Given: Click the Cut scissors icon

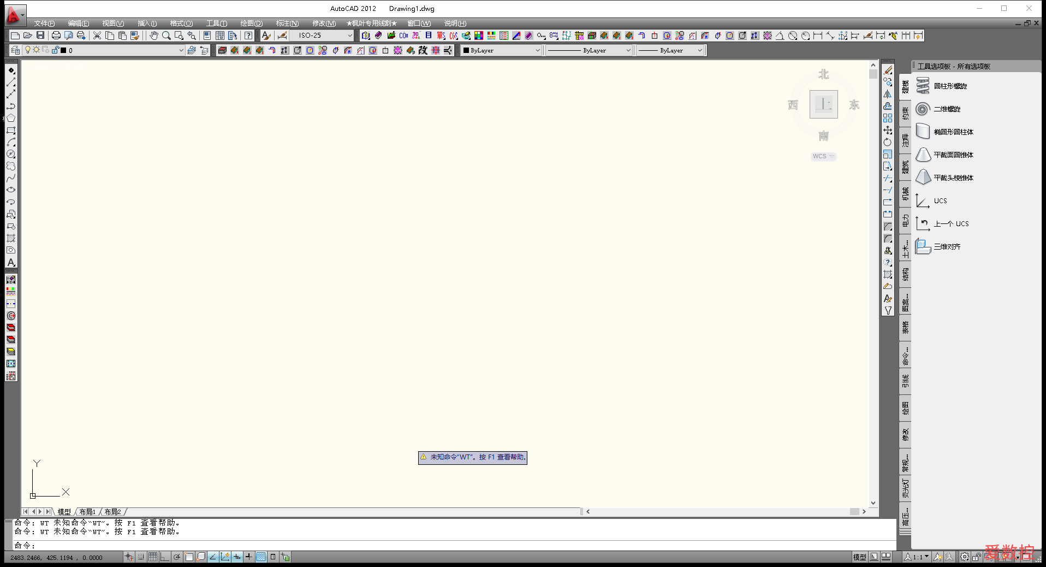Looking at the screenshot, I should [97, 36].
